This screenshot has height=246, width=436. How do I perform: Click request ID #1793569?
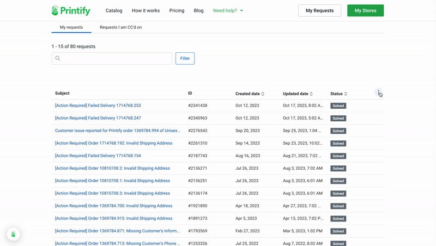(198, 231)
